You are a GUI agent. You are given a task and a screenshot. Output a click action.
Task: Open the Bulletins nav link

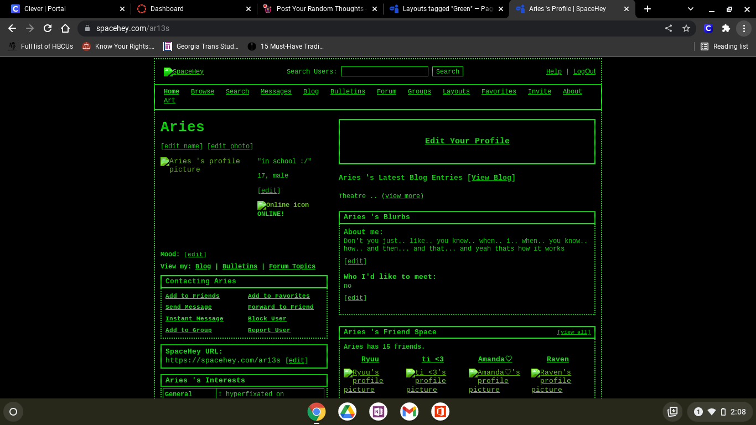(x=348, y=92)
